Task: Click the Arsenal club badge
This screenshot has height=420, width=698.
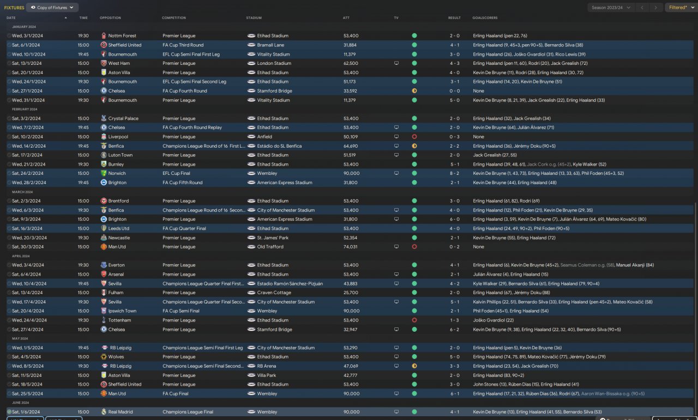Action: pyautogui.click(x=104, y=275)
